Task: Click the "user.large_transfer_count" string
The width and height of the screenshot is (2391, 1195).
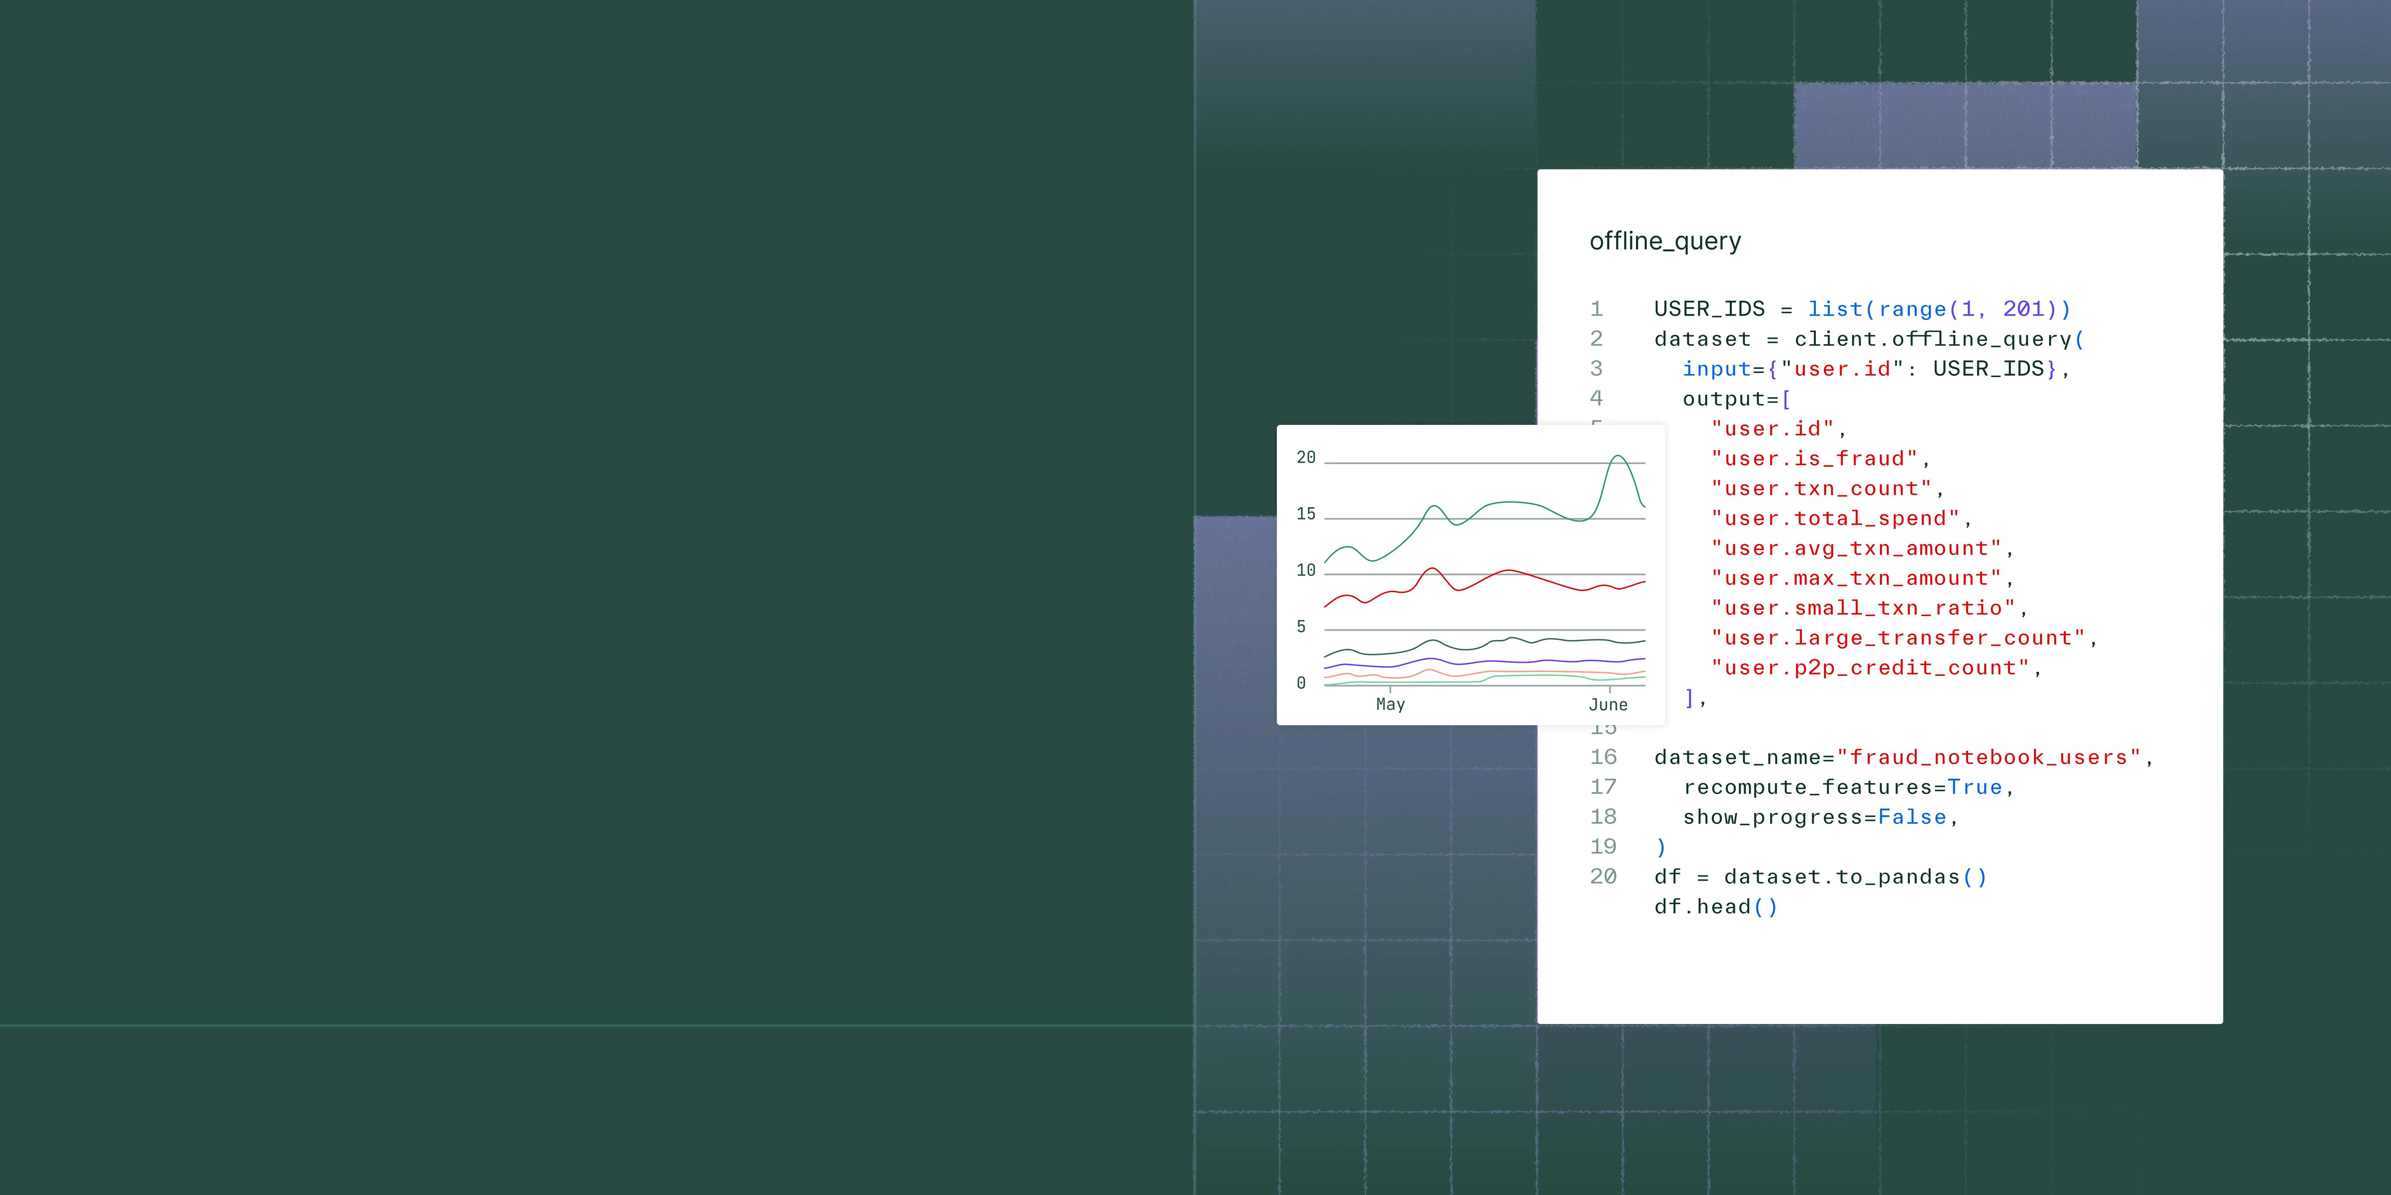Action: pos(1898,638)
